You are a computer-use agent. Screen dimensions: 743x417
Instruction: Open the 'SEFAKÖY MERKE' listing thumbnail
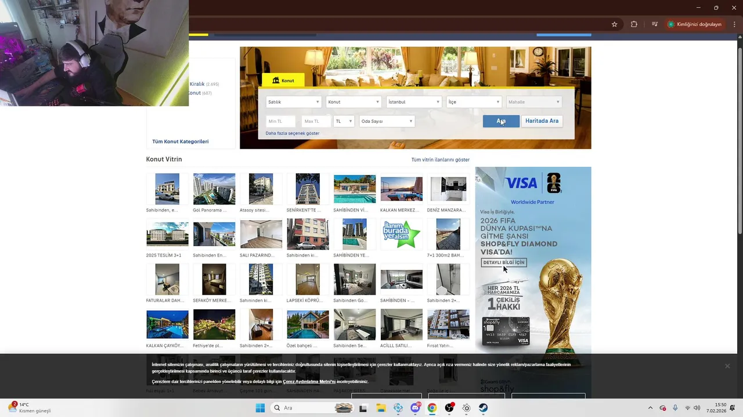tap(214, 279)
